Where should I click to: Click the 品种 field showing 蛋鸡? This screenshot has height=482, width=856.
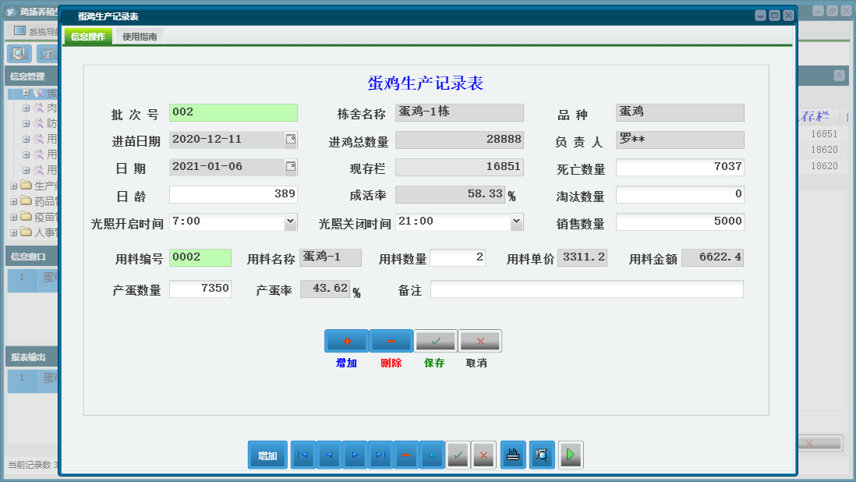(x=680, y=112)
